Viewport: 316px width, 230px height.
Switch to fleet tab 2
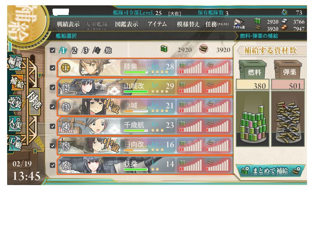pyautogui.click(x=74, y=50)
